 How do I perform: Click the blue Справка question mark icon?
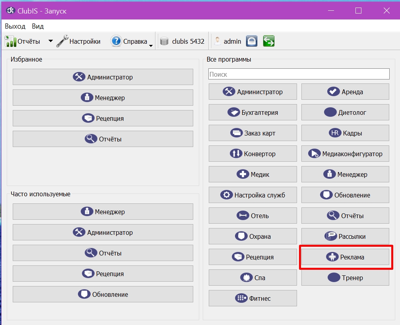point(116,41)
